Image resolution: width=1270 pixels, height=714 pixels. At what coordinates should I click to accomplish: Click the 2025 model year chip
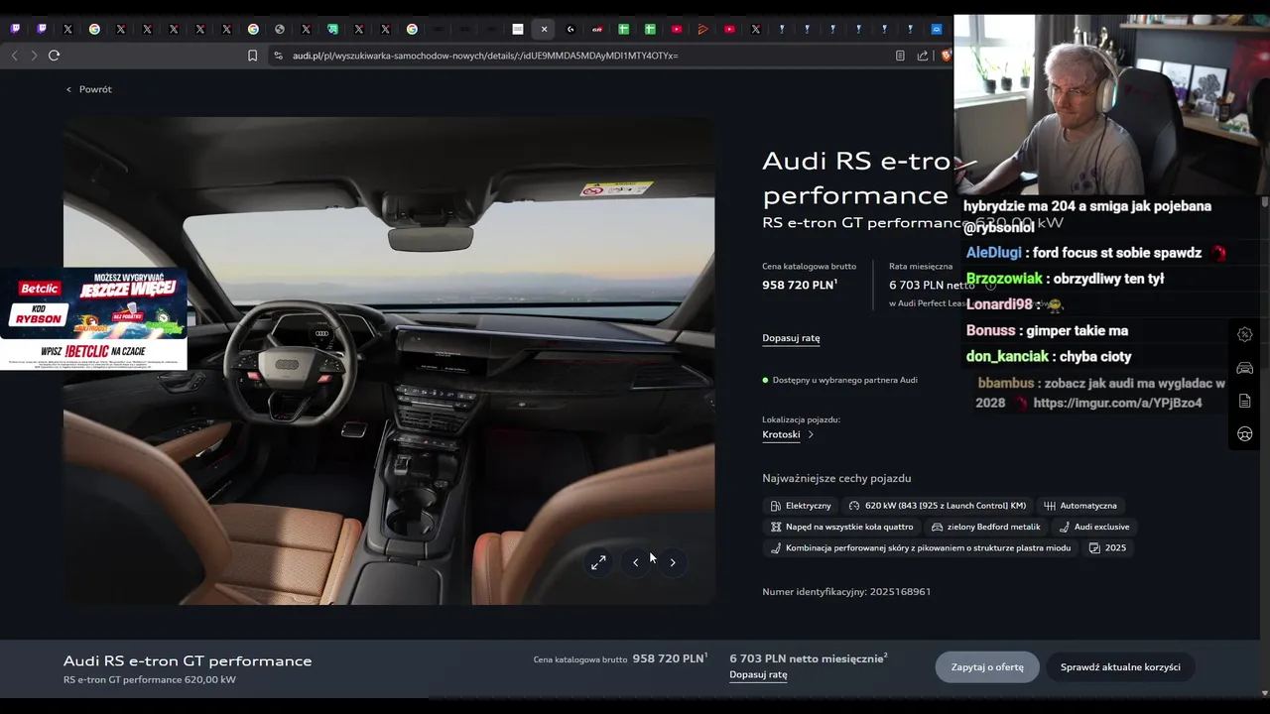click(1107, 547)
